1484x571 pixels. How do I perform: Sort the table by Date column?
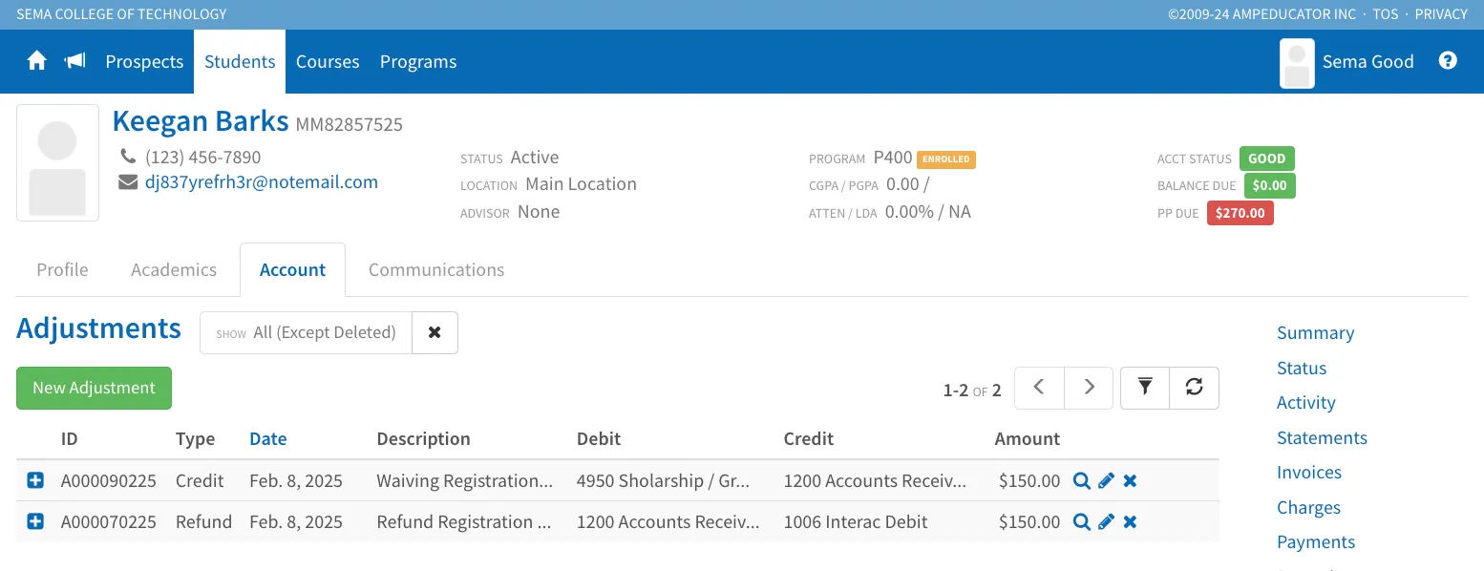coord(267,439)
